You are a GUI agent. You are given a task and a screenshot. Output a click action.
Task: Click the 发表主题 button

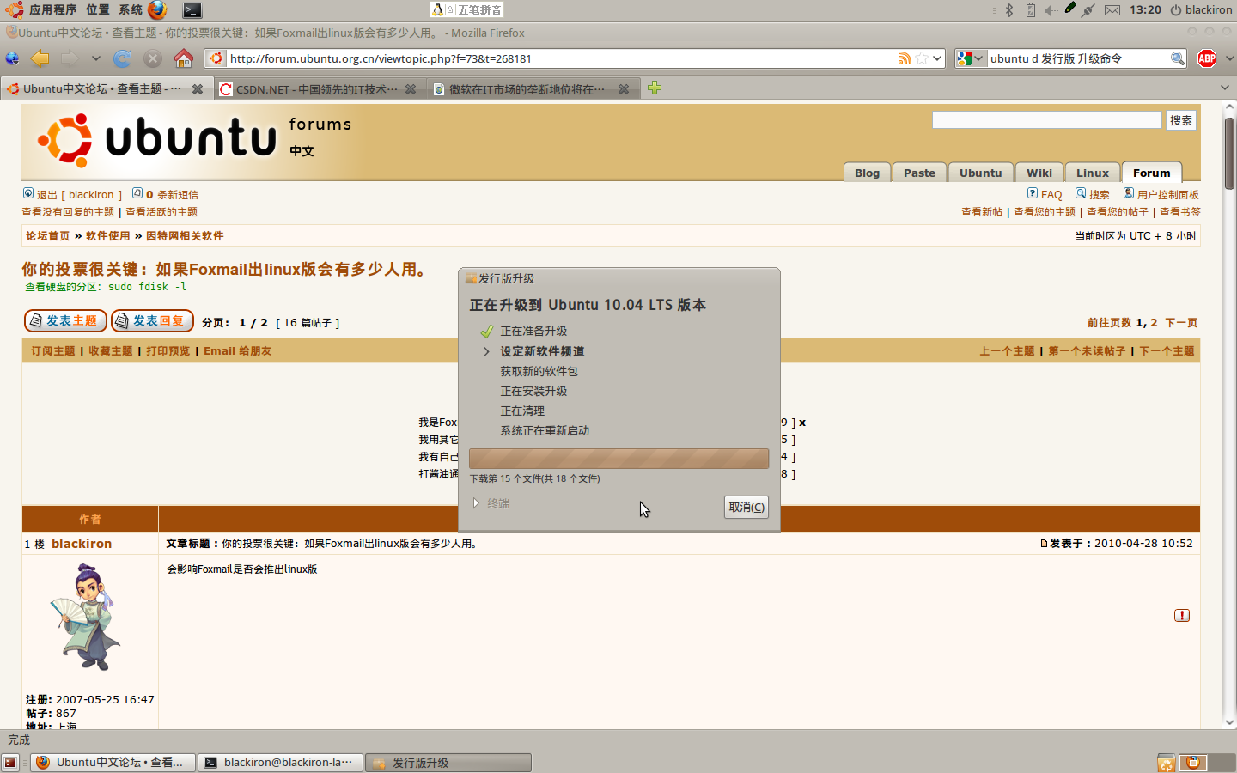click(x=65, y=320)
